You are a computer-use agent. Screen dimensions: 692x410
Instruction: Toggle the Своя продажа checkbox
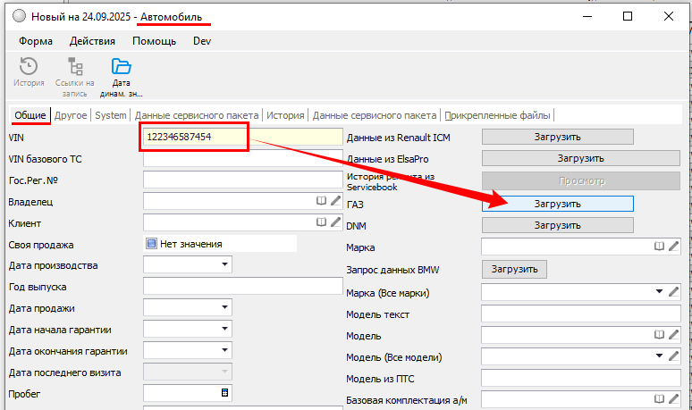tap(151, 244)
